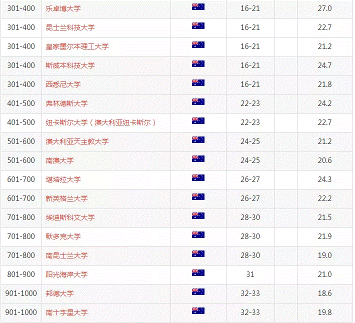Select world rank 701-800 in 默多克大学 row
Viewport: 355px width, 323px height.
point(21,237)
